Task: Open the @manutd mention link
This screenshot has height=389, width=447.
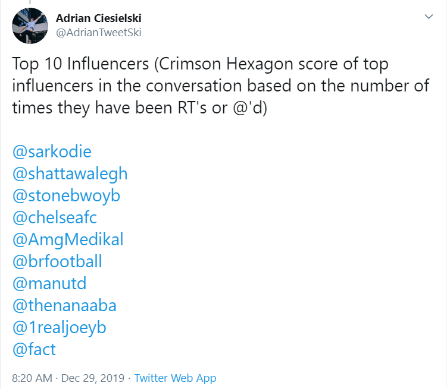Action: tap(49, 283)
